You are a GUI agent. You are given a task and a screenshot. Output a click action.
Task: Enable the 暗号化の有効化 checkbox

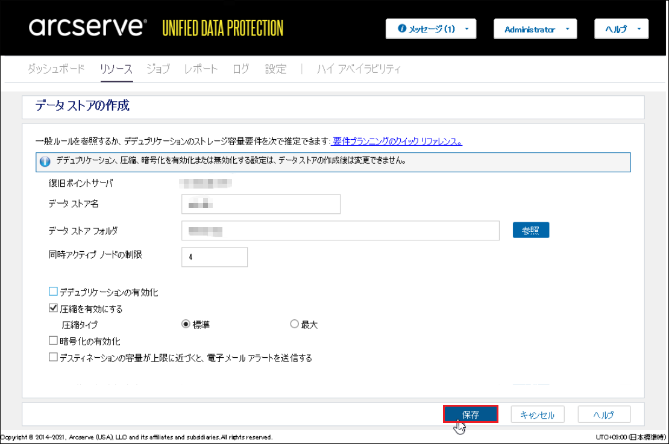click(x=53, y=340)
